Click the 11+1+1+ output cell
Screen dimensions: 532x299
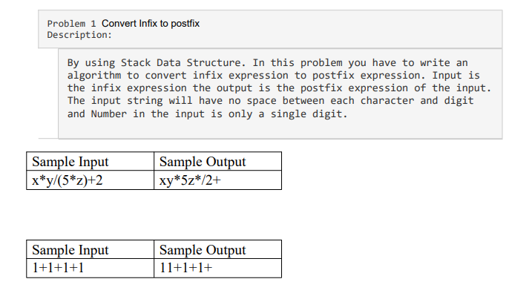[218, 268]
